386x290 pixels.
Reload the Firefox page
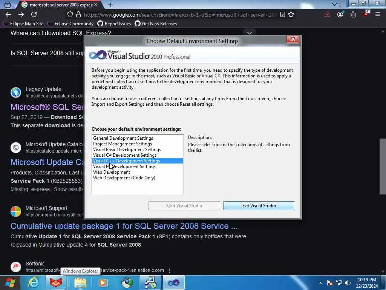[34, 15]
